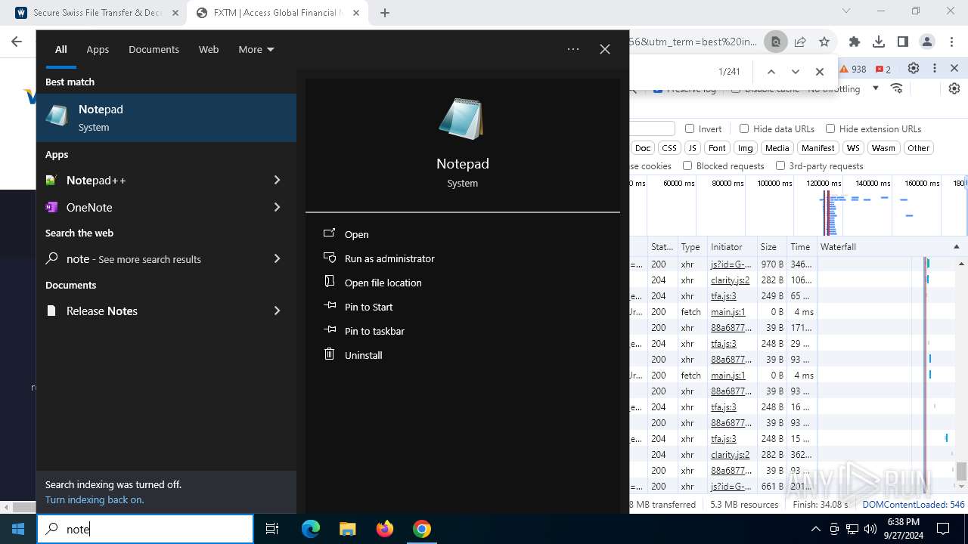
Task: Toggle the Chrome side panel icon
Action: 903,42
